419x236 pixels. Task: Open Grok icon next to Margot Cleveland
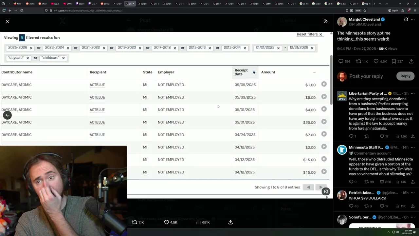click(x=406, y=19)
